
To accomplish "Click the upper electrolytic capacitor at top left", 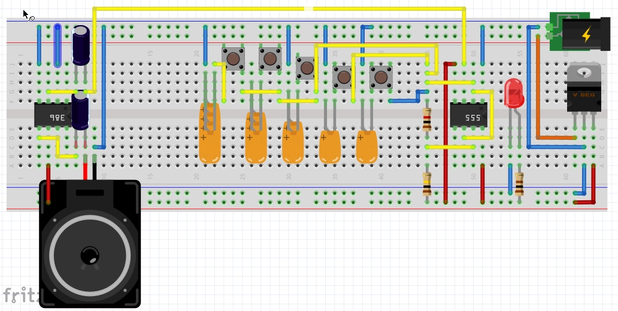I will click(x=81, y=45).
